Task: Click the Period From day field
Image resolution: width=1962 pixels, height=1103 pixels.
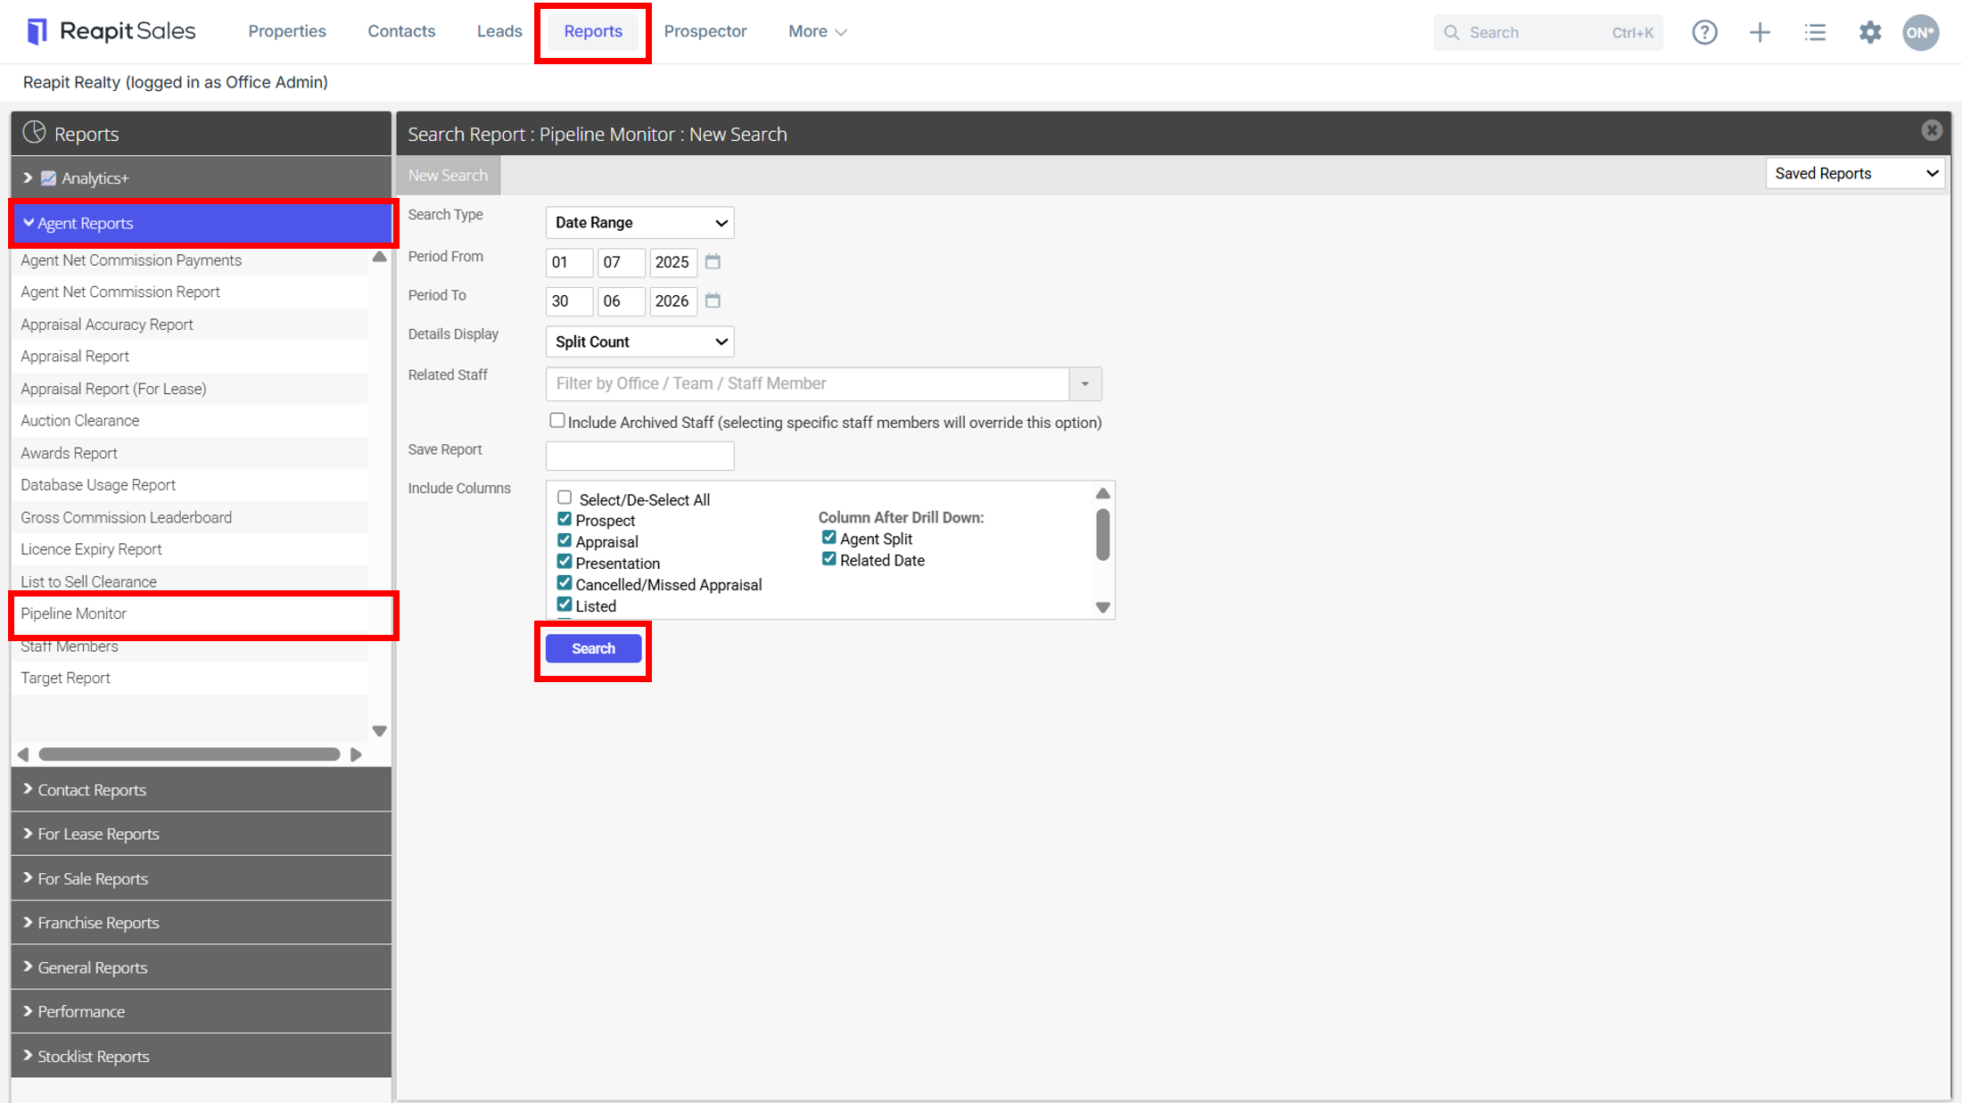Action: coord(569,262)
